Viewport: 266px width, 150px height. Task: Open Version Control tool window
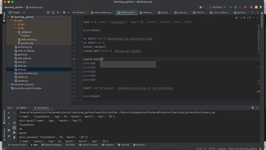(x=17, y=145)
